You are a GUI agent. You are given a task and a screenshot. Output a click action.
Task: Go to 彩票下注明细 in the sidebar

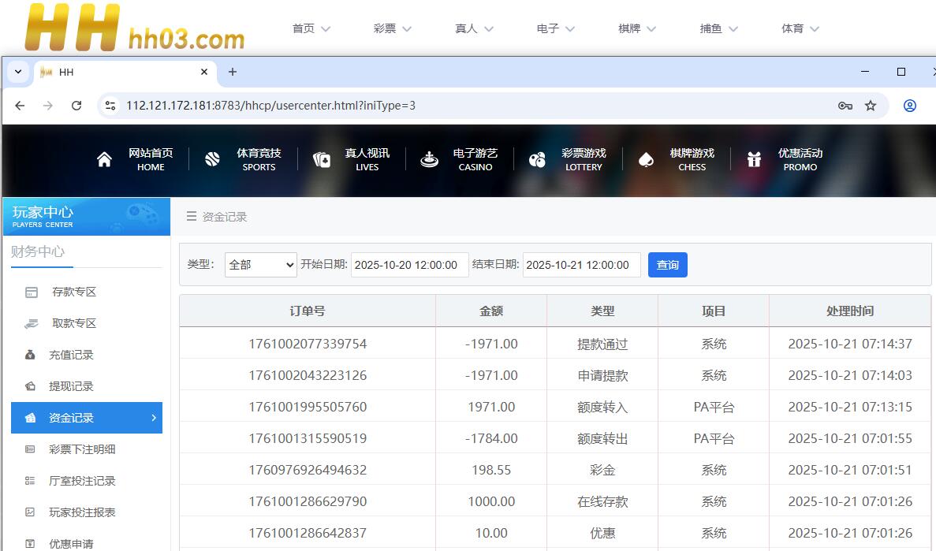pos(82,449)
